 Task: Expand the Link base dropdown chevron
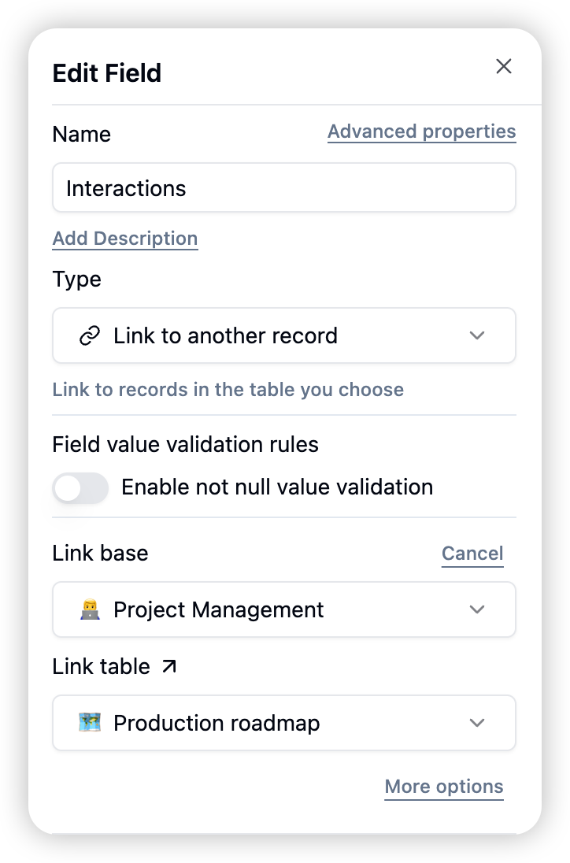[476, 609]
